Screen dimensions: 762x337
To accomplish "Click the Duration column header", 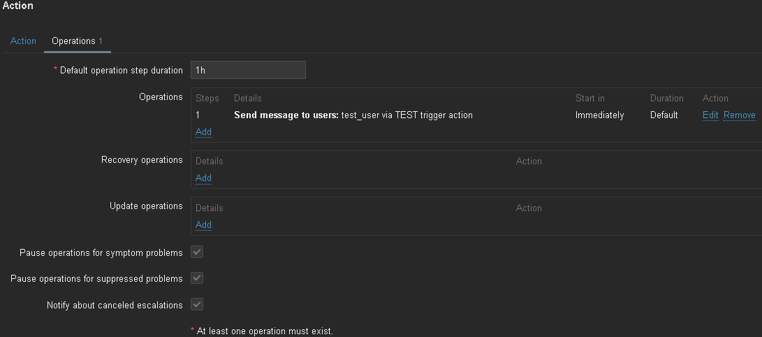I will click(666, 99).
